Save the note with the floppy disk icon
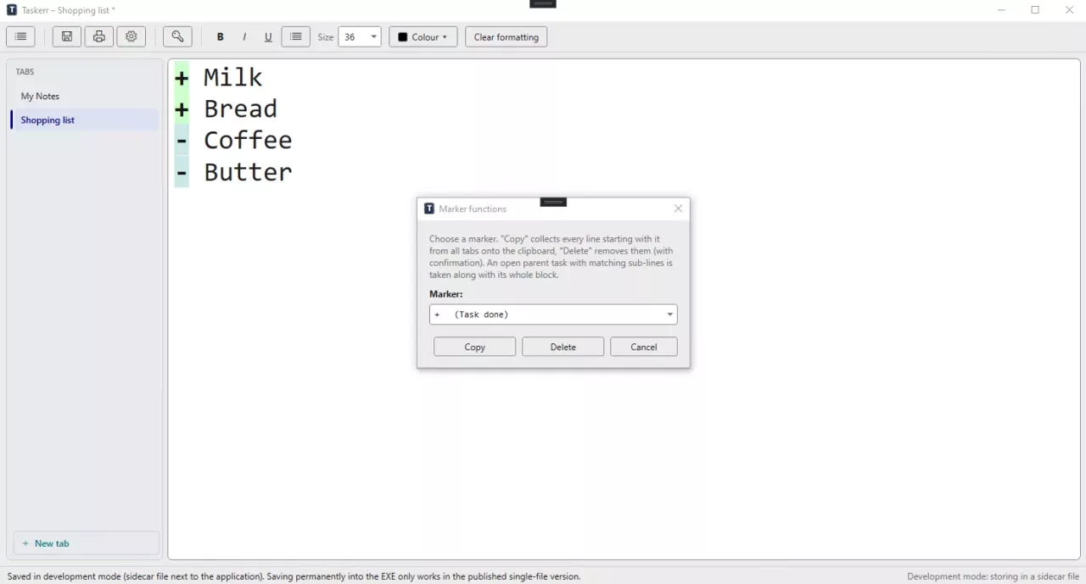1086x584 pixels. point(67,36)
